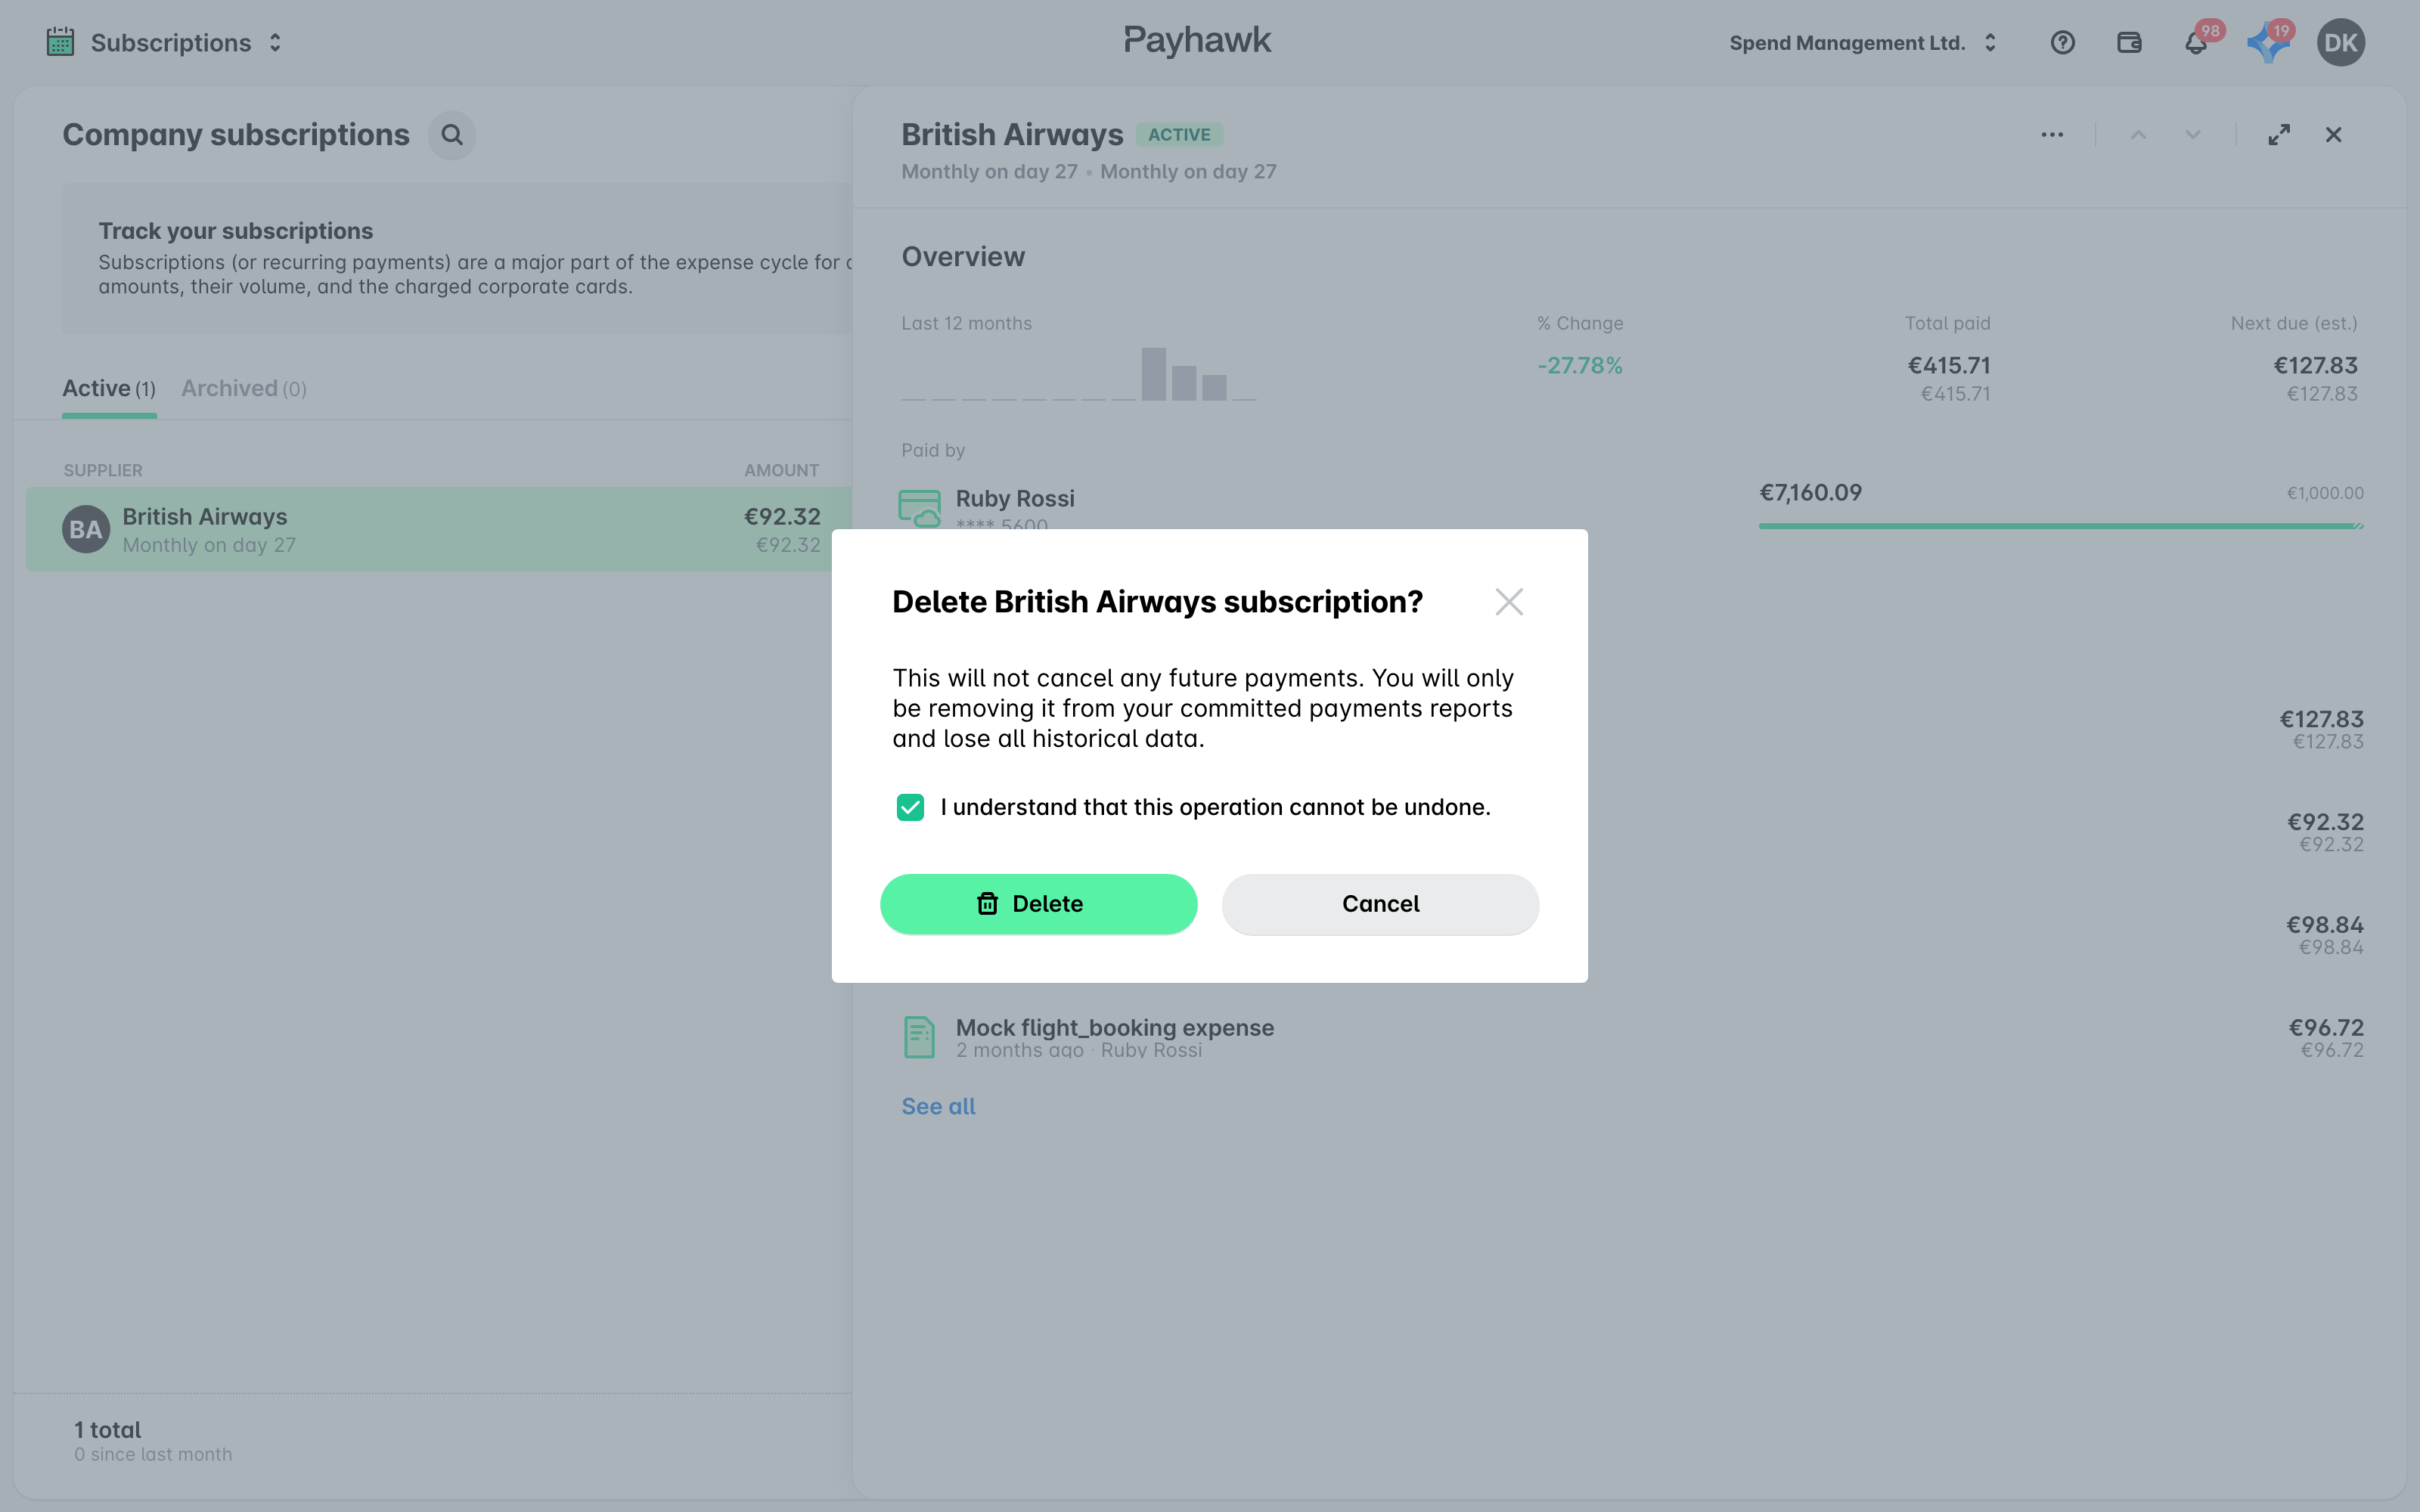Image resolution: width=2420 pixels, height=1512 pixels.
Task: Click the SUPPLIER column header
Action: [x=103, y=470]
